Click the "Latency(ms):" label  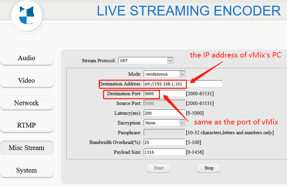(128, 113)
